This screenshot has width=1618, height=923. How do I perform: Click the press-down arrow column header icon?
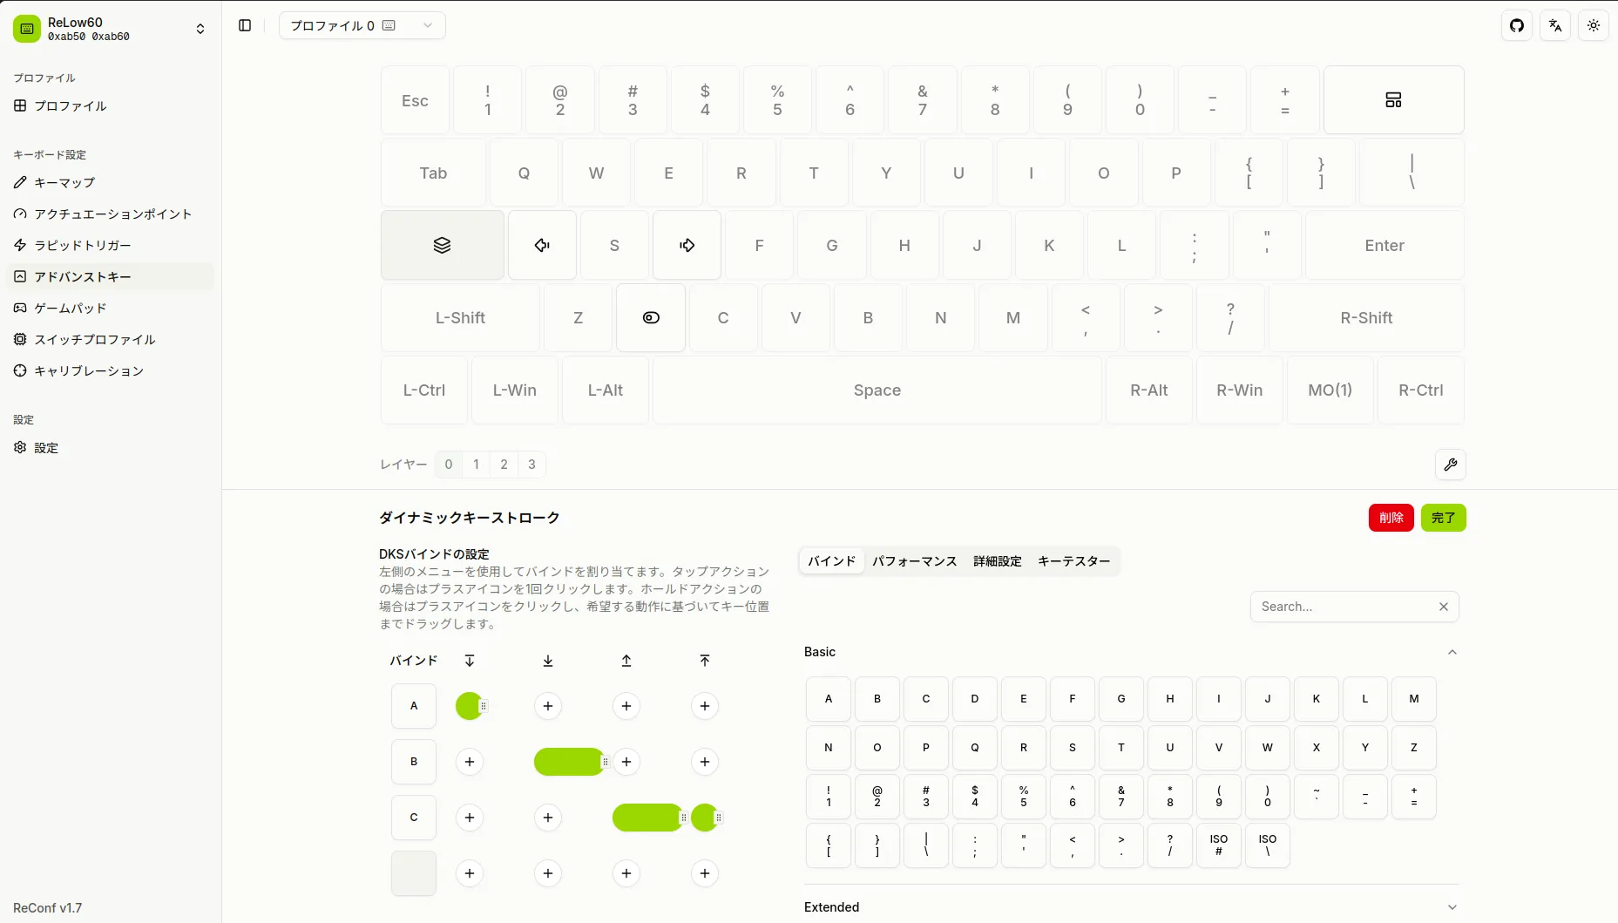coord(548,661)
